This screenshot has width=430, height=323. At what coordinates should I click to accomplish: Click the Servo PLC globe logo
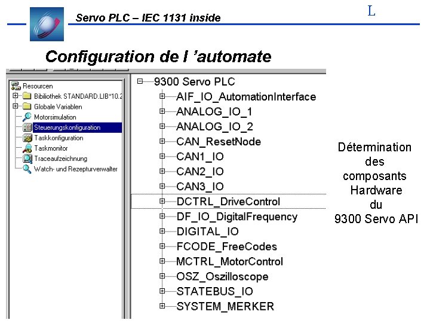point(47,24)
